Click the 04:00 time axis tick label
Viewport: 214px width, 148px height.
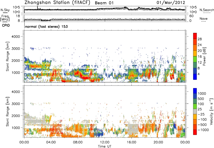pyautogui.click(x=51, y=142)
